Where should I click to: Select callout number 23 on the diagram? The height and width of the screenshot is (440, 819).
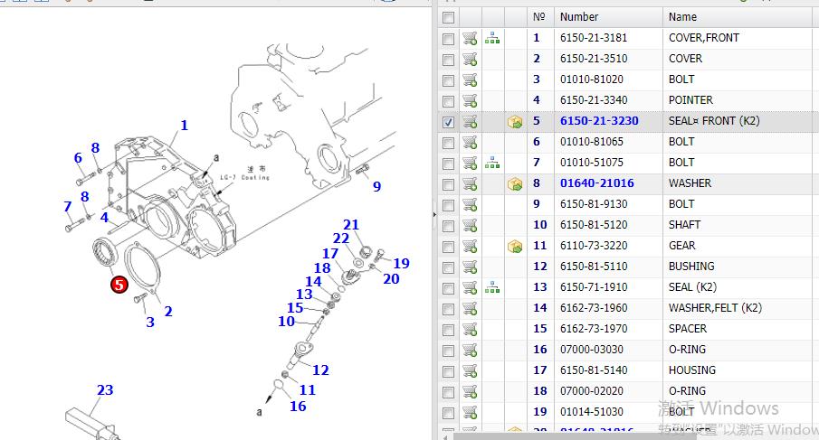[x=105, y=390]
